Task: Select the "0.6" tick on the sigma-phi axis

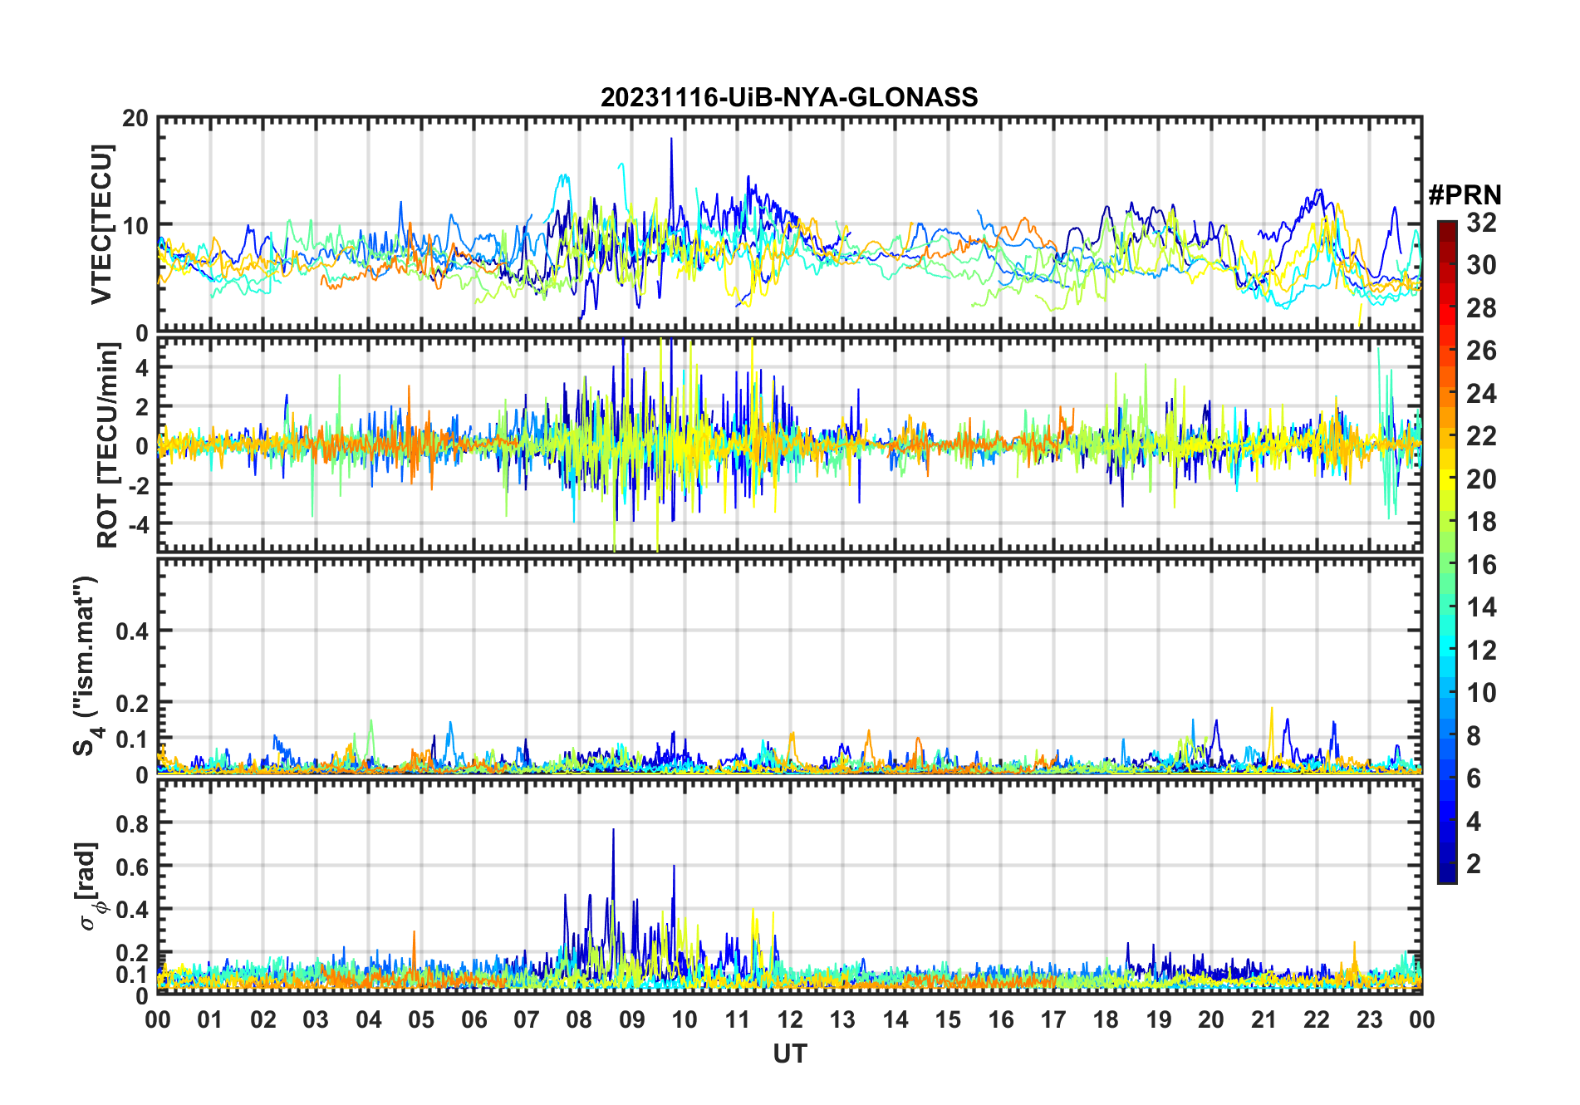Action: (133, 867)
